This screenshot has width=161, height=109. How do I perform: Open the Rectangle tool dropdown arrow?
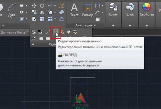tap(27, 6)
